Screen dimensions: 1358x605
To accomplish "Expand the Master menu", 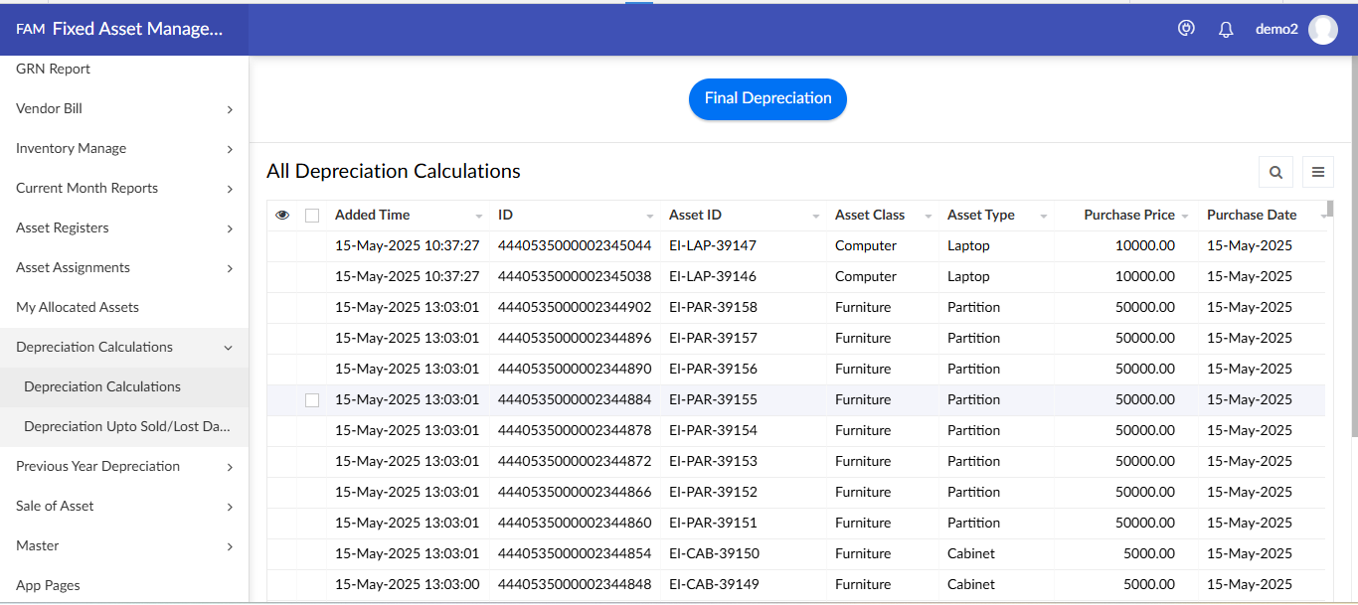I will 230,546.
